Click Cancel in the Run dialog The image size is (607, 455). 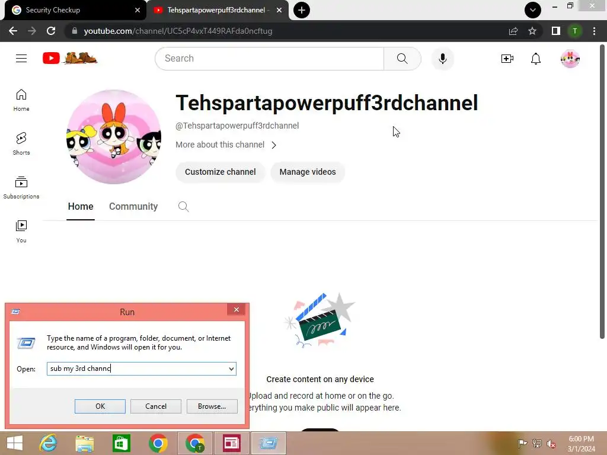click(x=156, y=406)
